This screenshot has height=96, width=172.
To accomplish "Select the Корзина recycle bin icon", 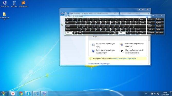I will (14, 4).
